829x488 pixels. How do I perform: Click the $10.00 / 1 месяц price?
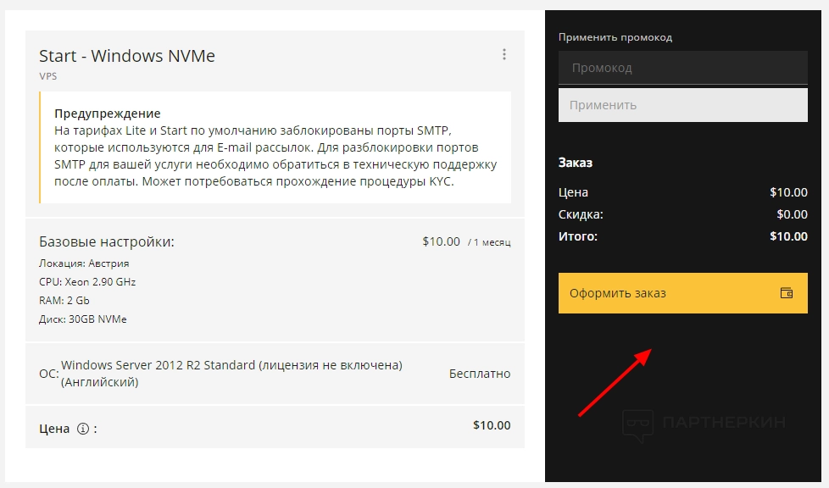pyautogui.click(x=466, y=241)
